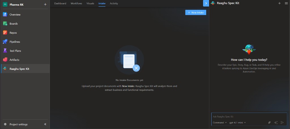The image size is (290, 129).
Task: Send the message with arrow icon
Action: (x=282, y=122)
